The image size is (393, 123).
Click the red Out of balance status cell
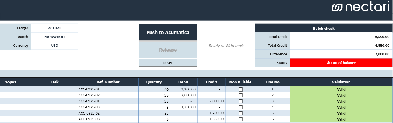point(341,63)
